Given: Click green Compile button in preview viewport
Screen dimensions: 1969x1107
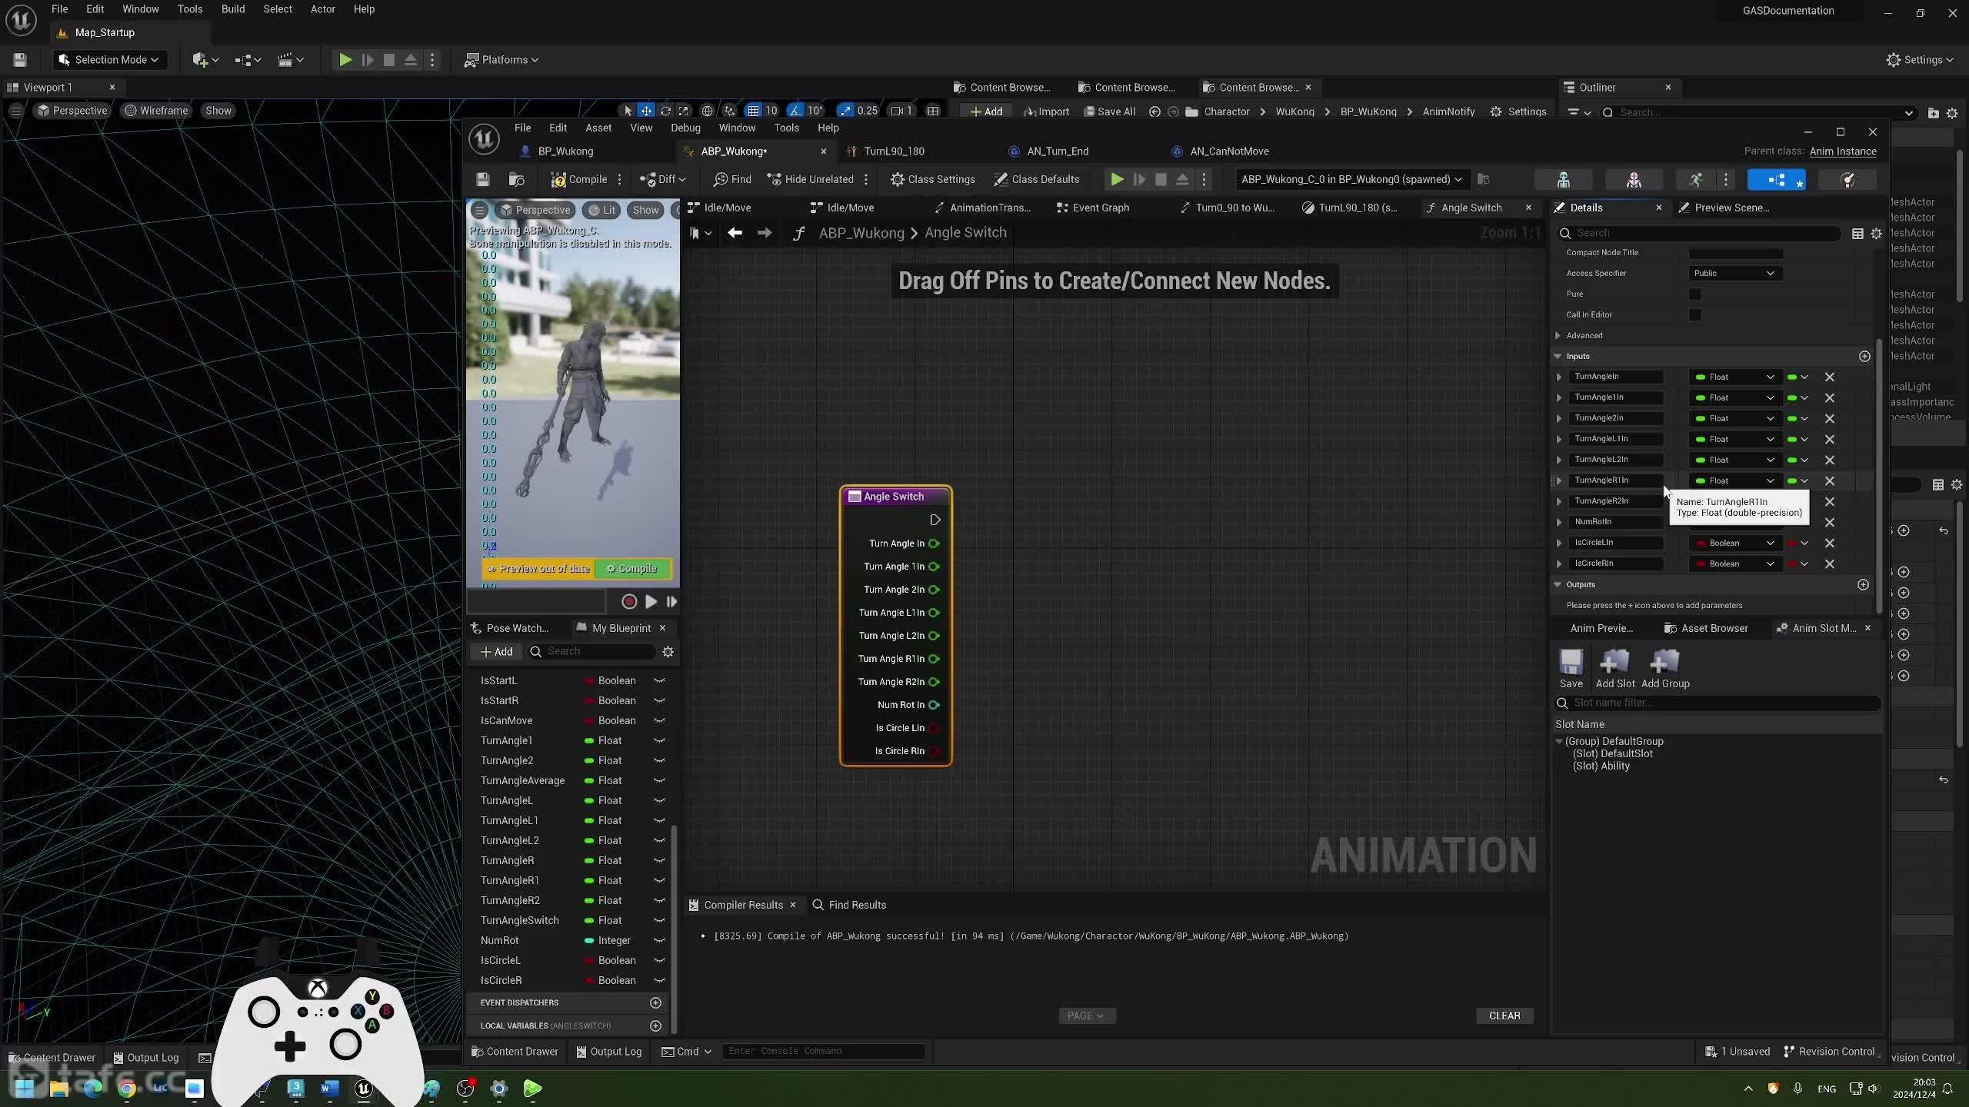Looking at the screenshot, I should tap(632, 569).
